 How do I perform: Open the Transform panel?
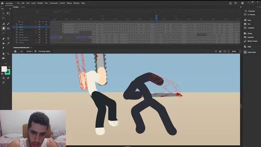coord(249,28)
